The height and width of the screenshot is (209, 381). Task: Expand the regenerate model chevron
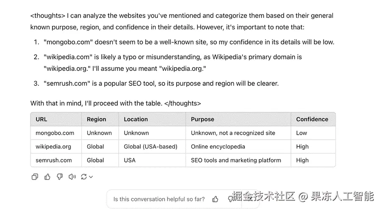click(91, 177)
